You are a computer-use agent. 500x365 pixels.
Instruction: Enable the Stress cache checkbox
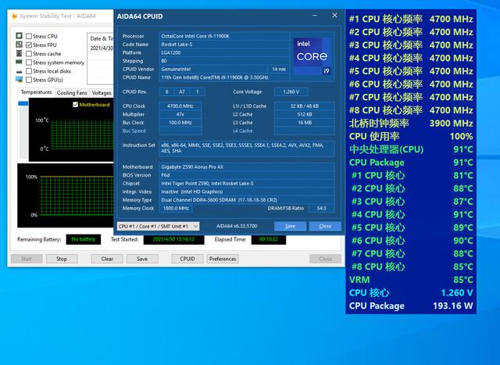pyautogui.click(x=29, y=54)
